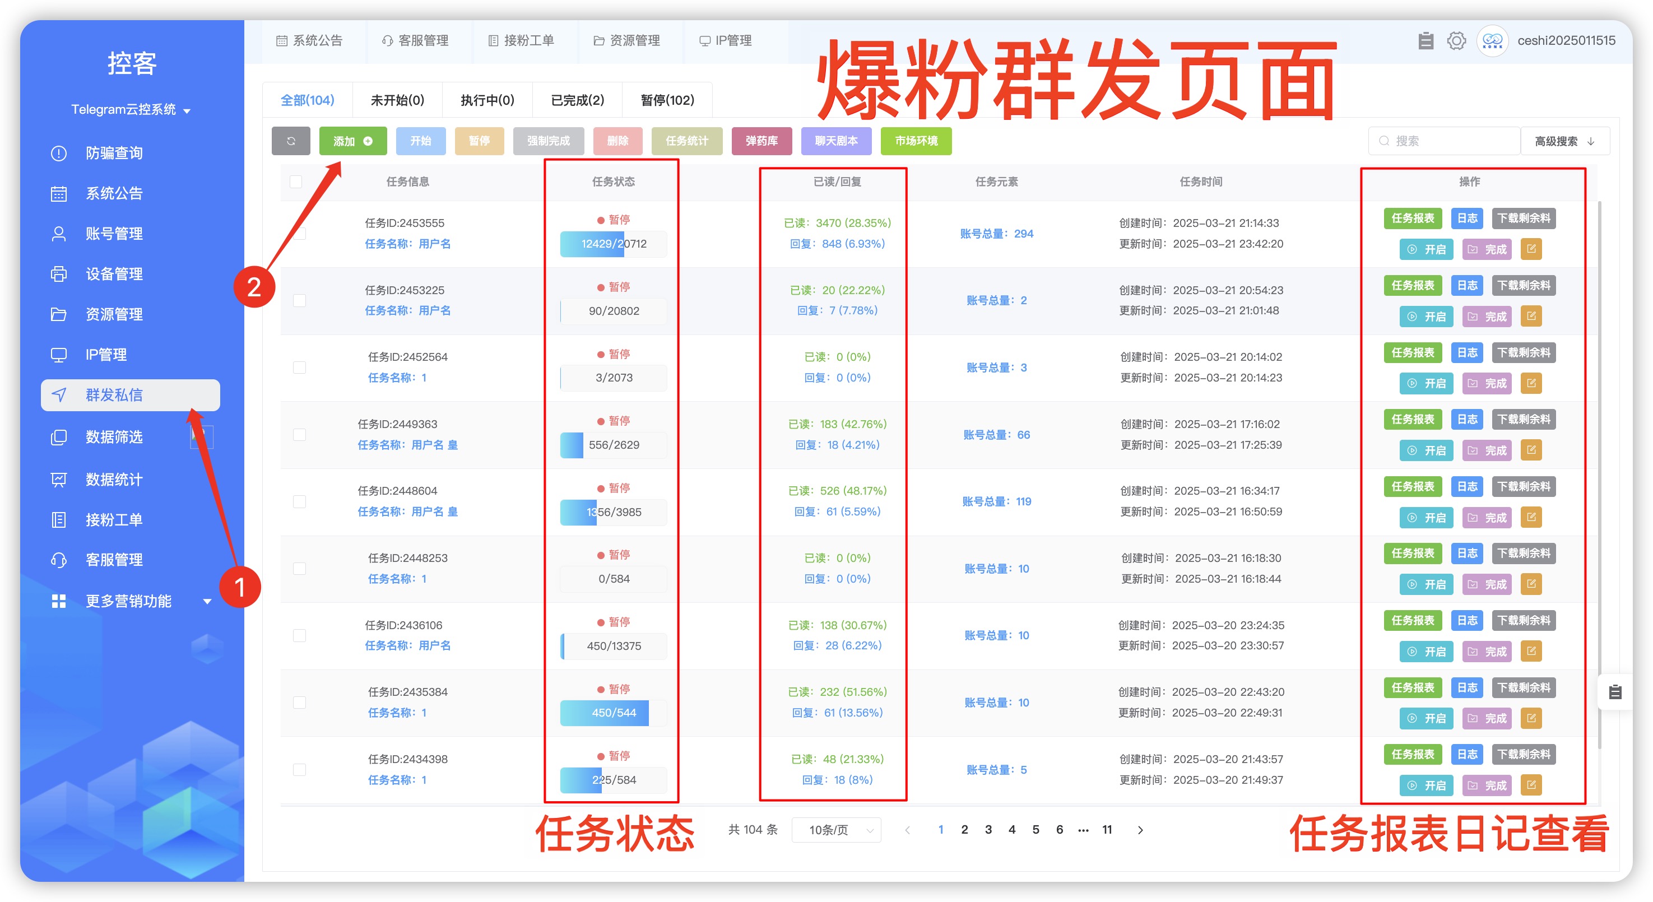Open 防骗查询 in the sidebar
The height and width of the screenshot is (902, 1653).
coord(114,154)
